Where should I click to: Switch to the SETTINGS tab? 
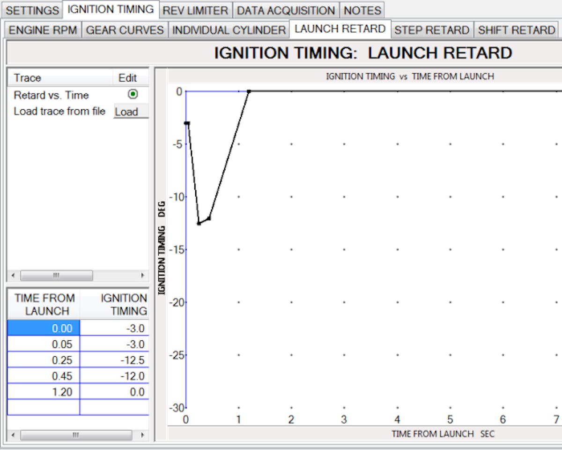coord(32,10)
